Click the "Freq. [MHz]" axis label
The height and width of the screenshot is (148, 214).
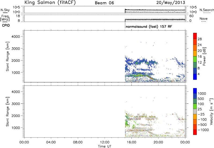(x=5, y=18)
